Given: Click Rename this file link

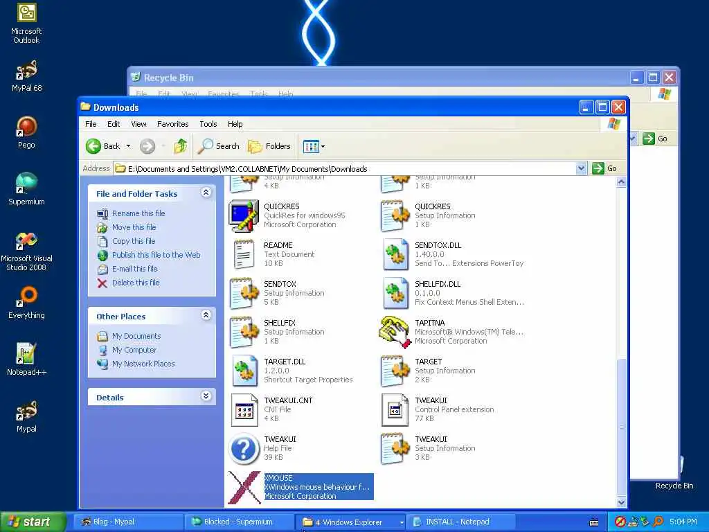Looking at the screenshot, I should [x=138, y=213].
